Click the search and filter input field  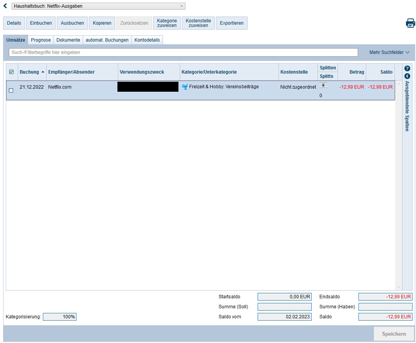coord(183,52)
